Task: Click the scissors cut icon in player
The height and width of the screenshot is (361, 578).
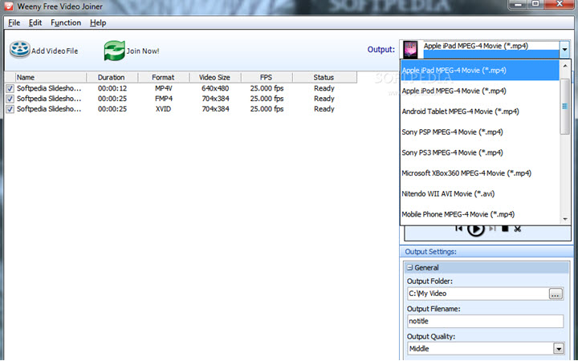Action: pyautogui.click(x=518, y=229)
